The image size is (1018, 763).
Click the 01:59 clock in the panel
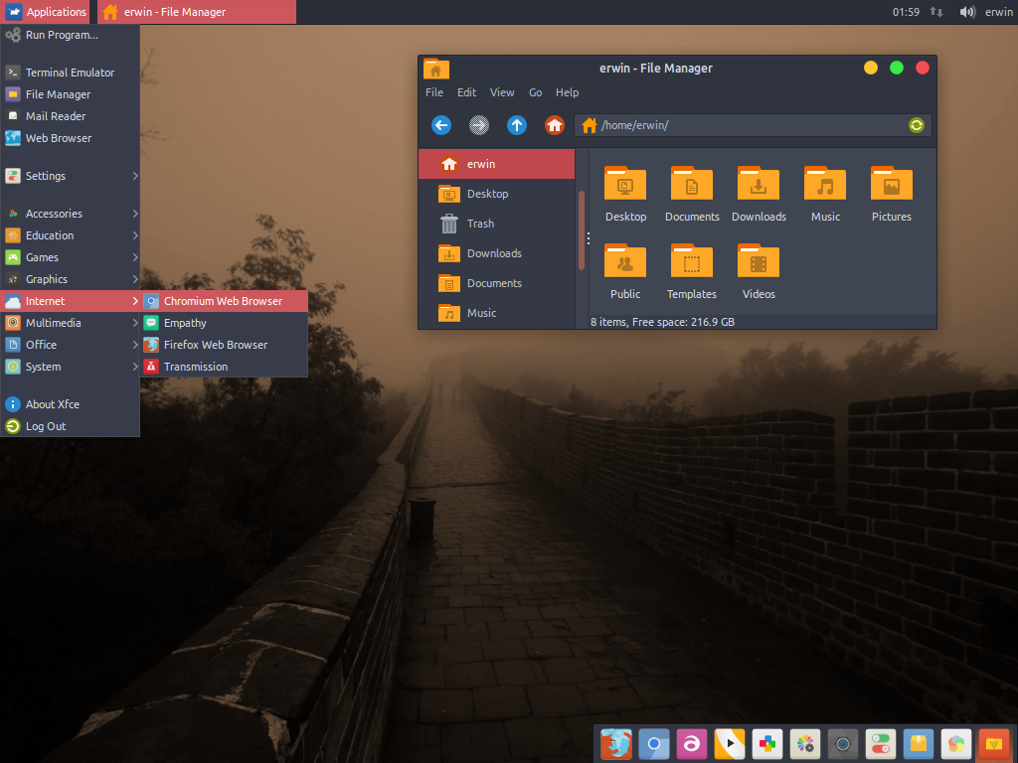click(906, 12)
